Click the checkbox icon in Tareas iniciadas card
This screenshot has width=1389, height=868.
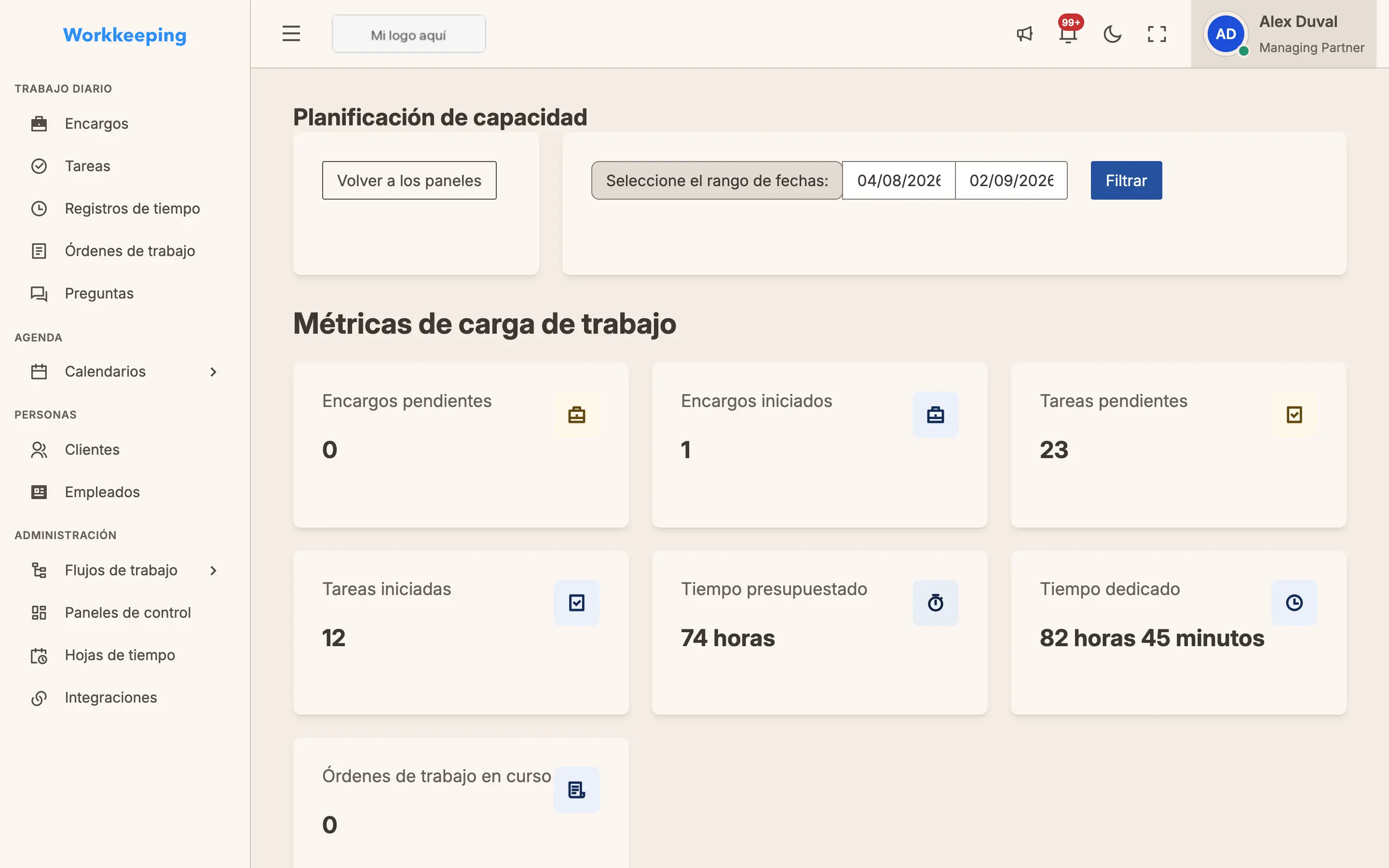pyautogui.click(x=576, y=603)
